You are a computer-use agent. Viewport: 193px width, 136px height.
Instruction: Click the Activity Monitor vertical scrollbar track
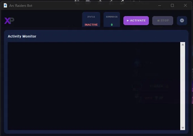[x=183, y=86]
